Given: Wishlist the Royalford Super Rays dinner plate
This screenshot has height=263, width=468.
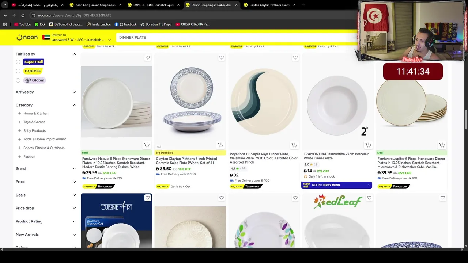Looking at the screenshot, I should [x=295, y=57].
